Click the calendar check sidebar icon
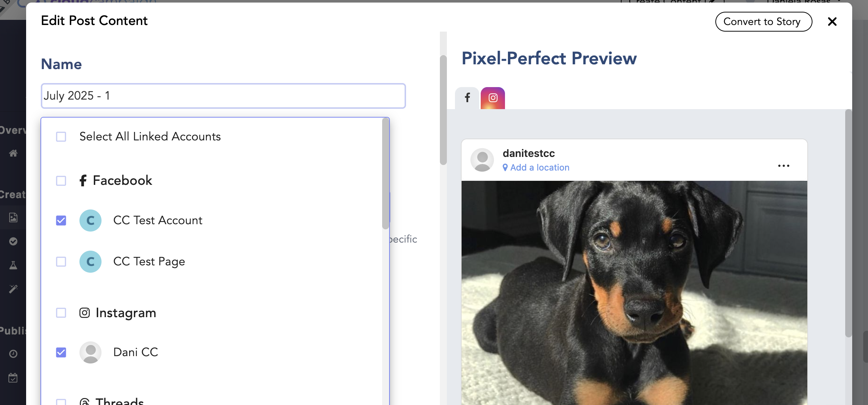This screenshot has height=405, width=868. (x=13, y=378)
